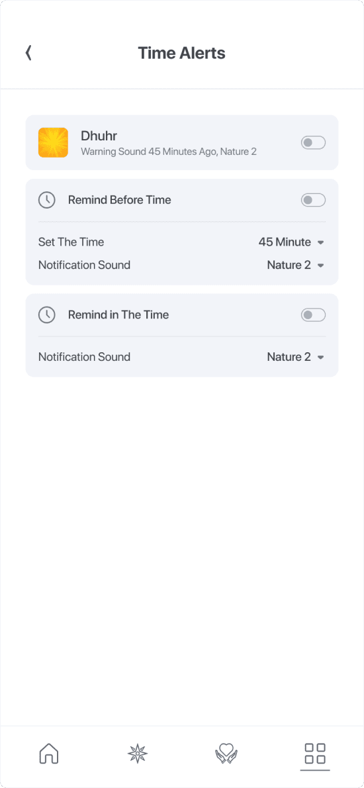
Task: Select Notification Sound label in Remind Before Time card
Action: click(84, 265)
